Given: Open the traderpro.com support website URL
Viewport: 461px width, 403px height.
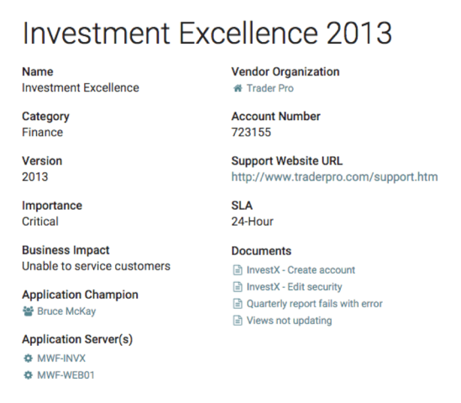Looking at the screenshot, I should 334,177.
